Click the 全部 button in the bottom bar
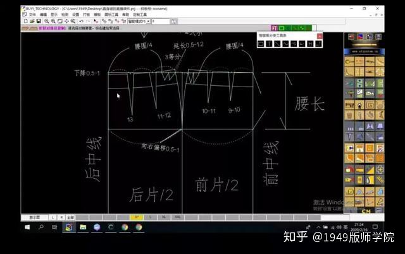The height and width of the screenshot is (254, 405). point(70,217)
